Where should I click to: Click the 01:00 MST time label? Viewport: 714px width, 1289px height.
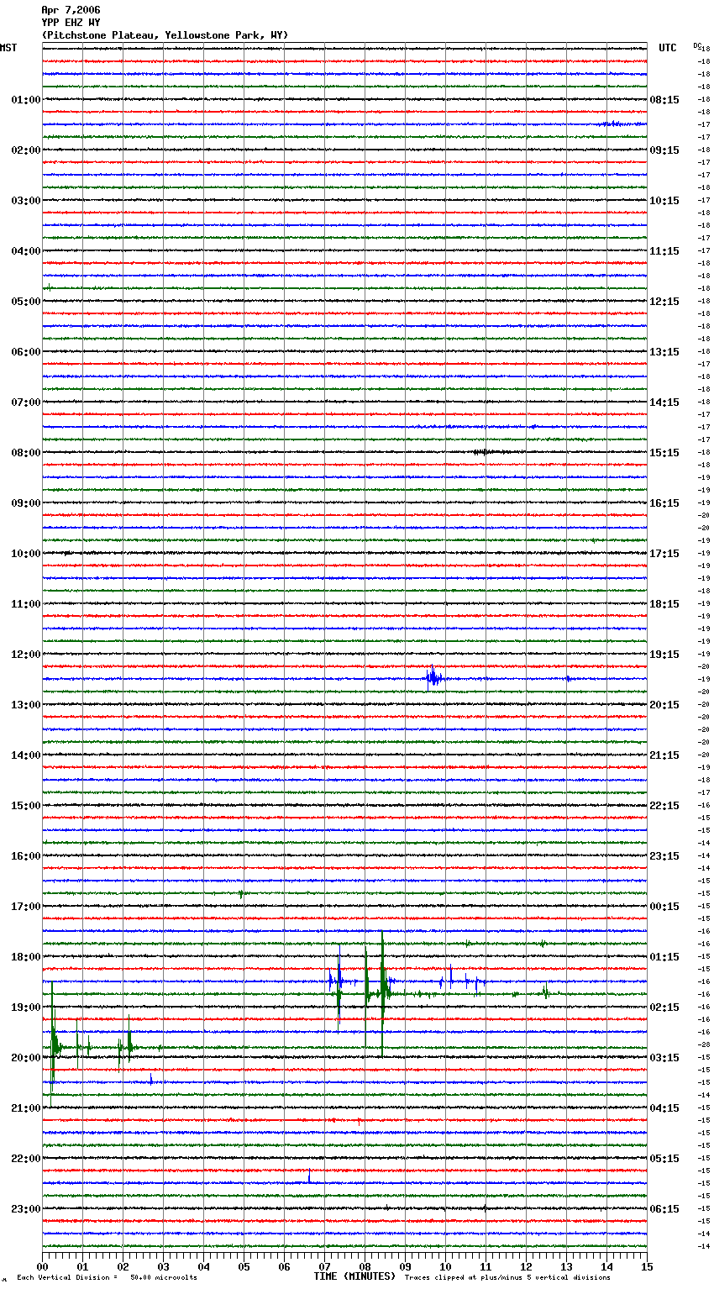point(26,100)
